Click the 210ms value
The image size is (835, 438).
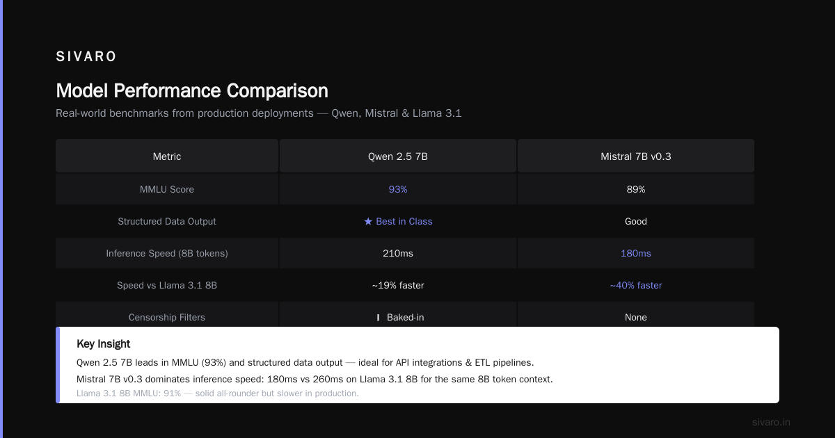click(398, 253)
